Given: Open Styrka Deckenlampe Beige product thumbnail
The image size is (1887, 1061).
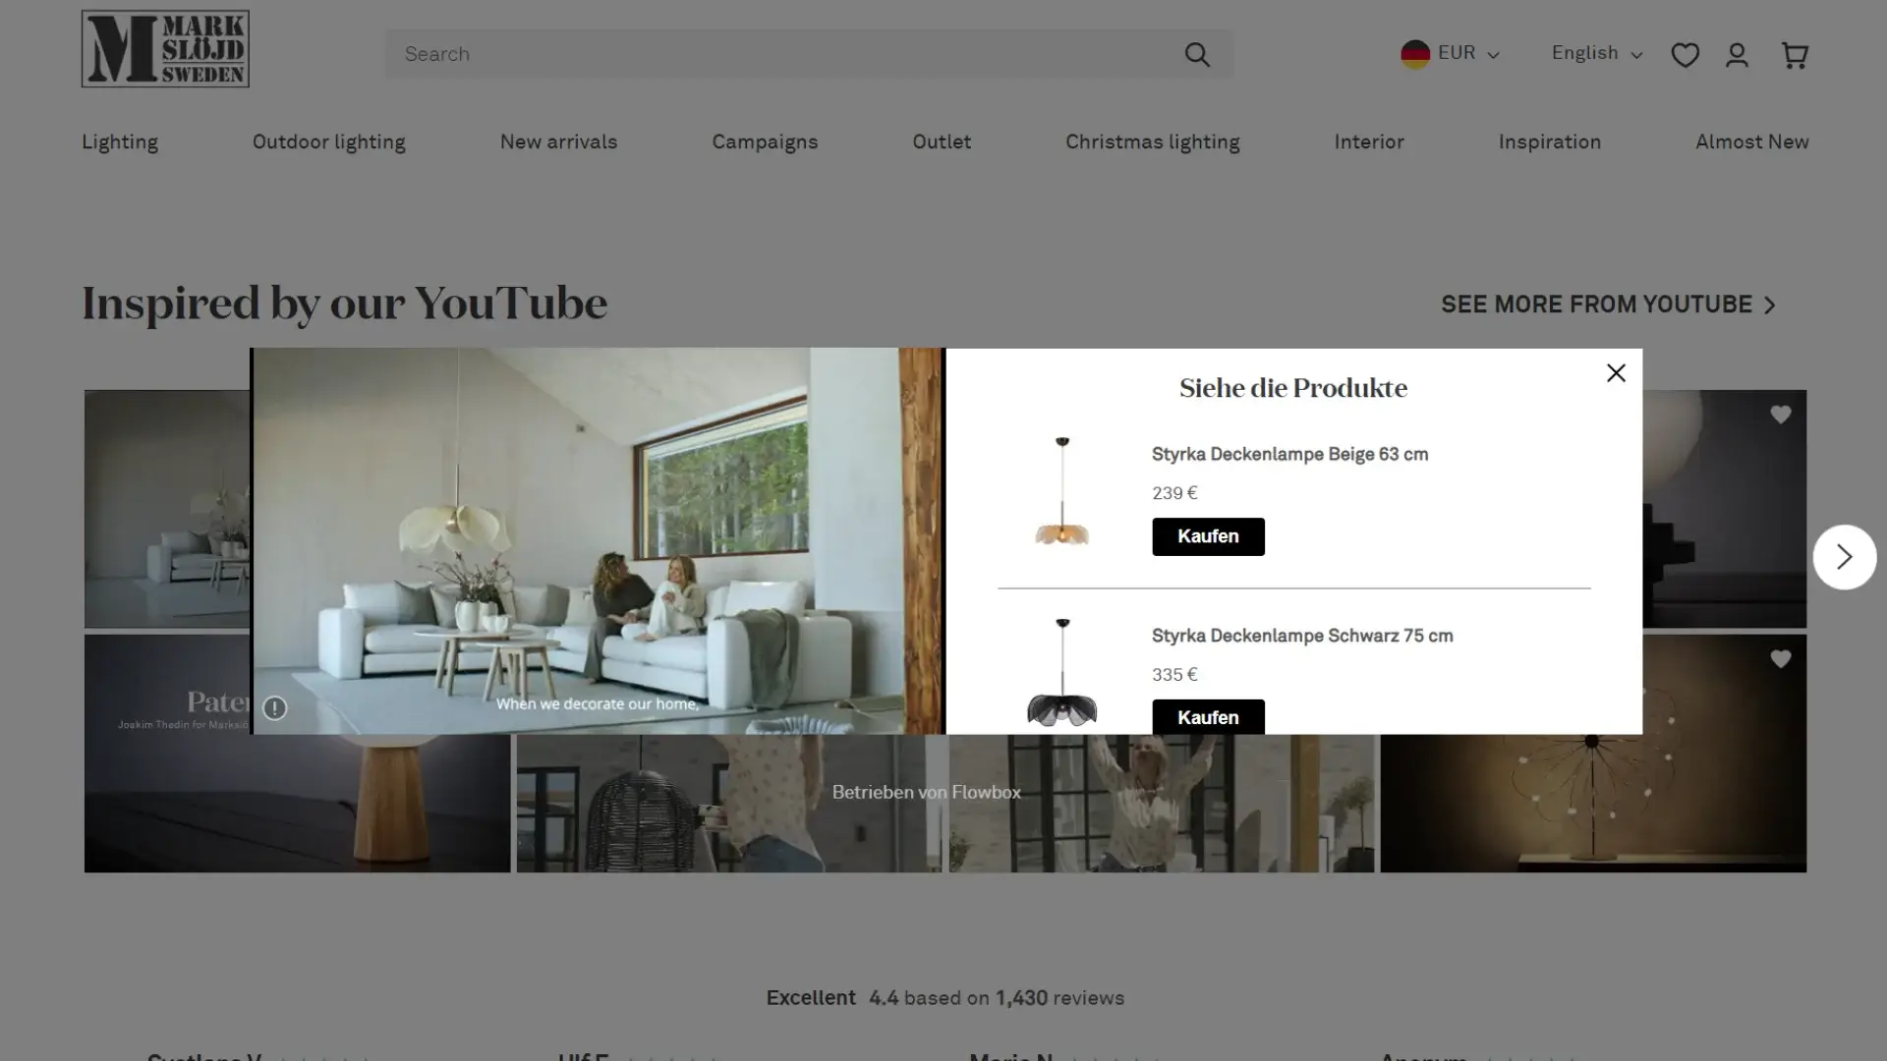Looking at the screenshot, I should click(1061, 491).
